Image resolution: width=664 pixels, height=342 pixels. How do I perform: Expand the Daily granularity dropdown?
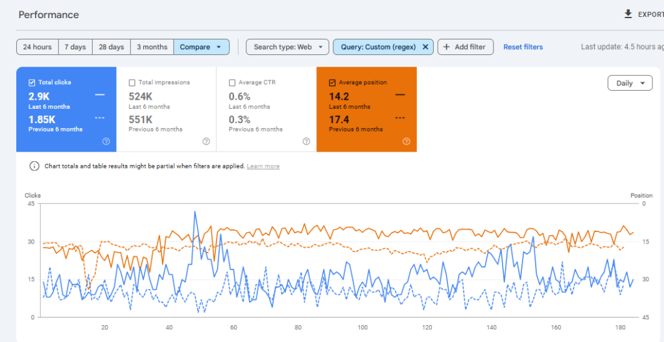(x=630, y=83)
